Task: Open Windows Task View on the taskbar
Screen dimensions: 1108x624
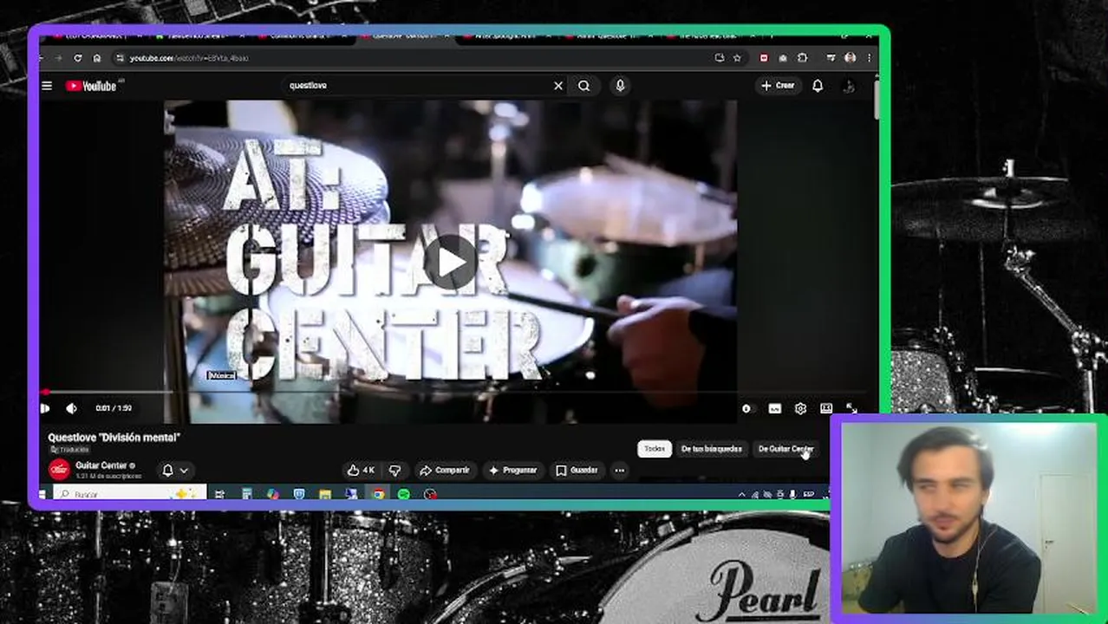Action: pos(220,494)
